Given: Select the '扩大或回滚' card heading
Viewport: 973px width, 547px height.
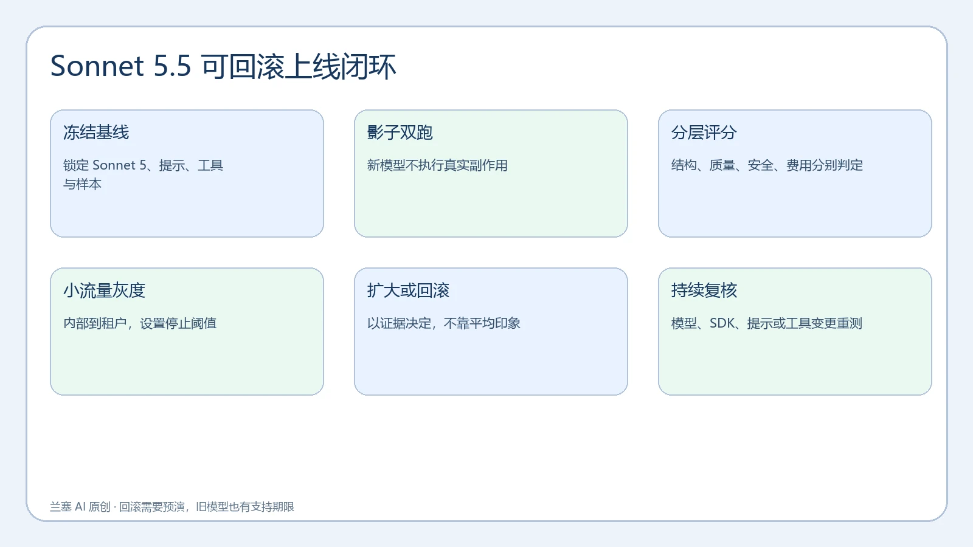Looking at the screenshot, I should tap(408, 291).
